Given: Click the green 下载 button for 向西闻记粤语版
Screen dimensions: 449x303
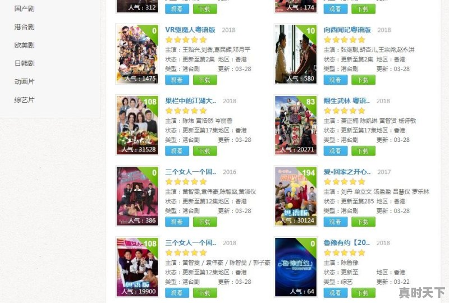Looking at the screenshot, I should click(363, 80).
